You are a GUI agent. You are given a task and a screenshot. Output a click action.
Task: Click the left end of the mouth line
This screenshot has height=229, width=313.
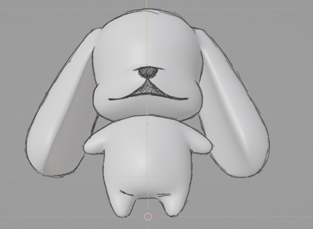(110, 100)
